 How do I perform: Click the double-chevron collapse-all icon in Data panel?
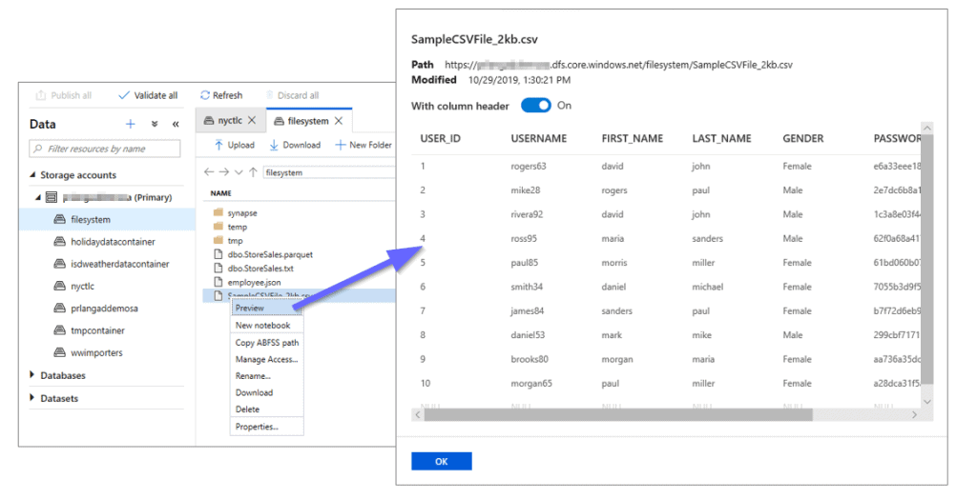tap(155, 124)
